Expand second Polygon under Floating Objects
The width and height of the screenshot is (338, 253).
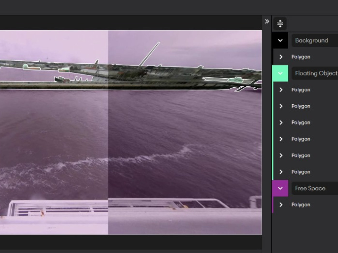click(281, 106)
